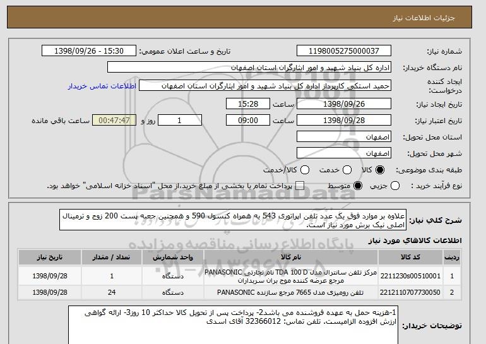Click quantity 1 in row 1
Image resolution: width=486 pixels, height=344 pixels.
pos(112,276)
